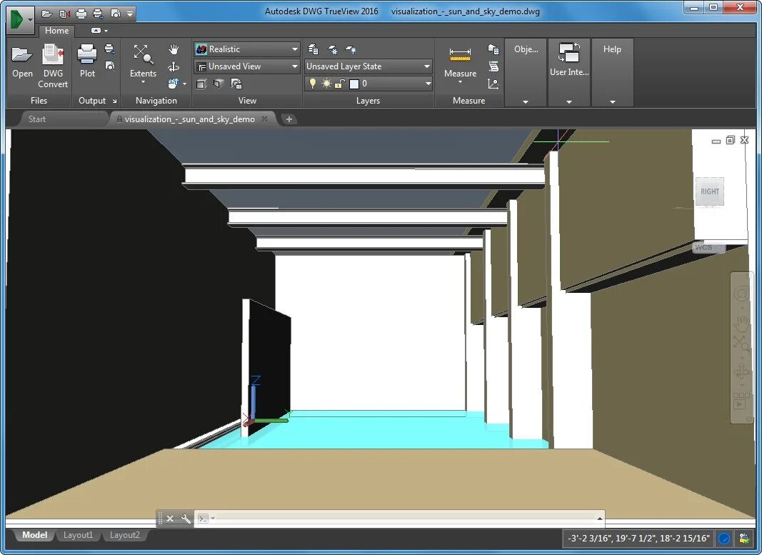Viewport: 762px width, 555px height.
Task: Open the green application menu button
Action: [21, 20]
